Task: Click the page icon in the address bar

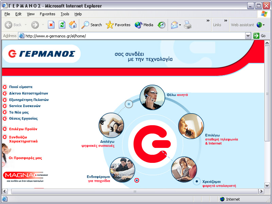Action: click(x=21, y=36)
